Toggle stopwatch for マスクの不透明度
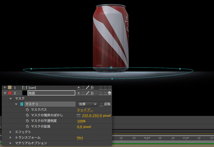The image size is (214, 147). click(x=27, y=121)
